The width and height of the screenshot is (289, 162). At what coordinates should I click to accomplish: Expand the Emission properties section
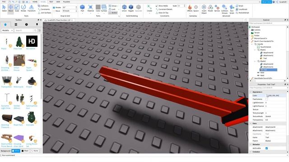[x=251, y=152]
